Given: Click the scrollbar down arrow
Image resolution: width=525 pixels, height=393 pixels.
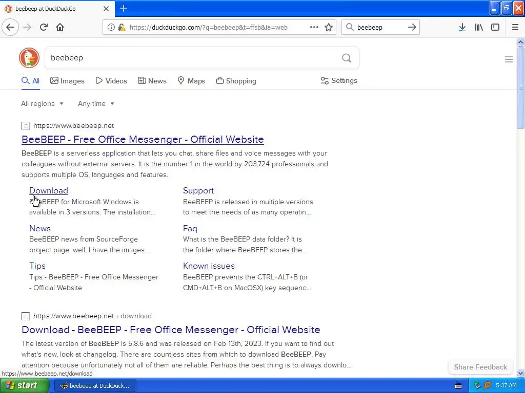Looking at the screenshot, I should tap(521, 373).
